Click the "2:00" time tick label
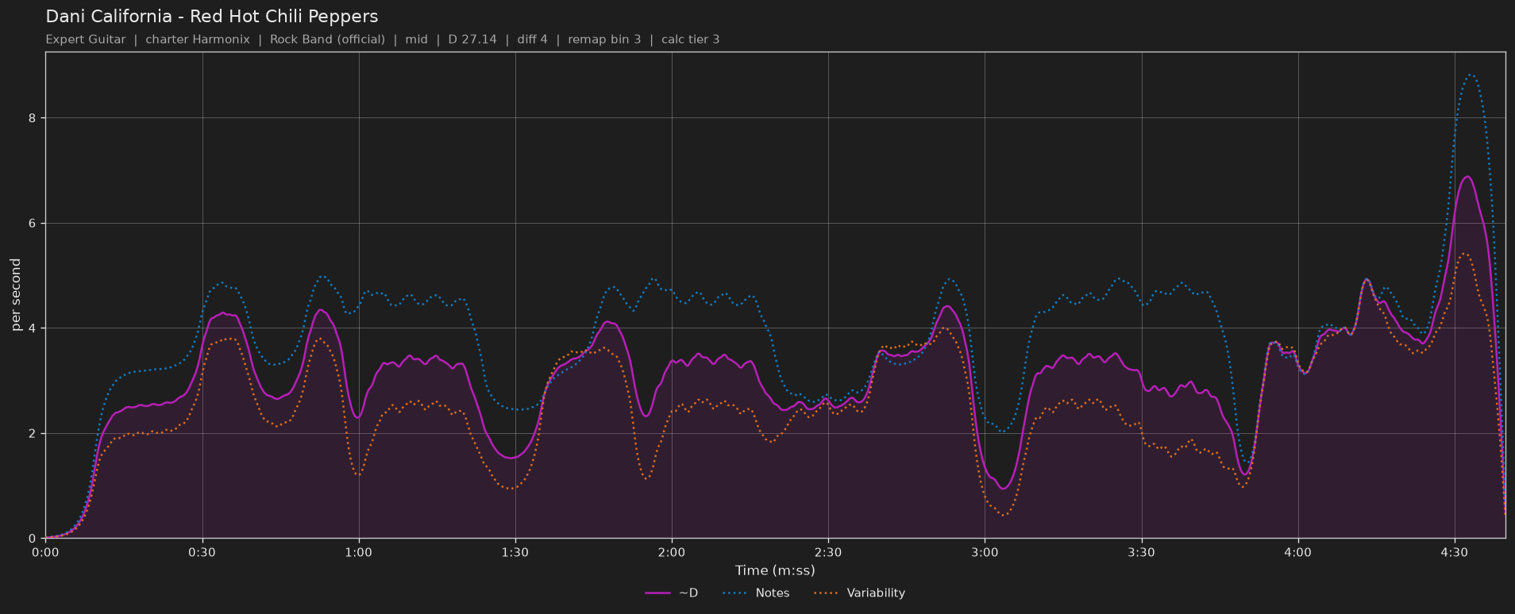This screenshot has height=614, width=1515. pos(672,552)
